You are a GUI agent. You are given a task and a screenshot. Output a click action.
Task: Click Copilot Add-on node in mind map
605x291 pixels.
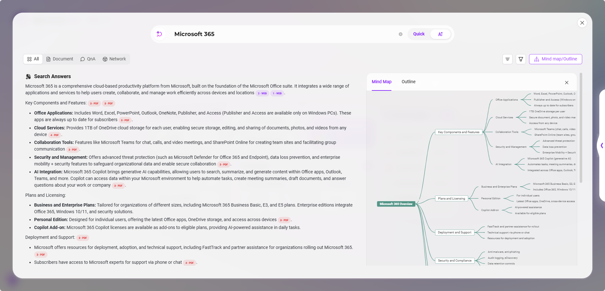(x=490, y=210)
